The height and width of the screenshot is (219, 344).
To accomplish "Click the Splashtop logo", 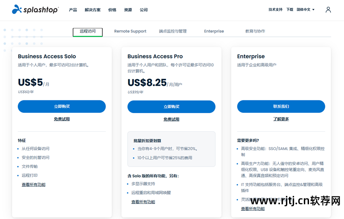I will tap(35, 10).
